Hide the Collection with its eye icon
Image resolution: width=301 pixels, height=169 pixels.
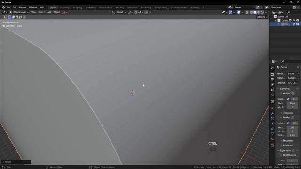[294, 20]
